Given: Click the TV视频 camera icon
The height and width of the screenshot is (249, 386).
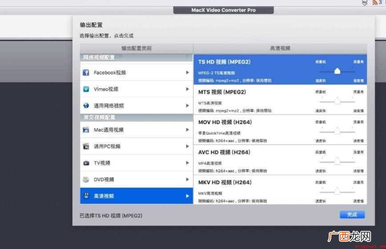Looking at the screenshot, I should click(x=86, y=163).
